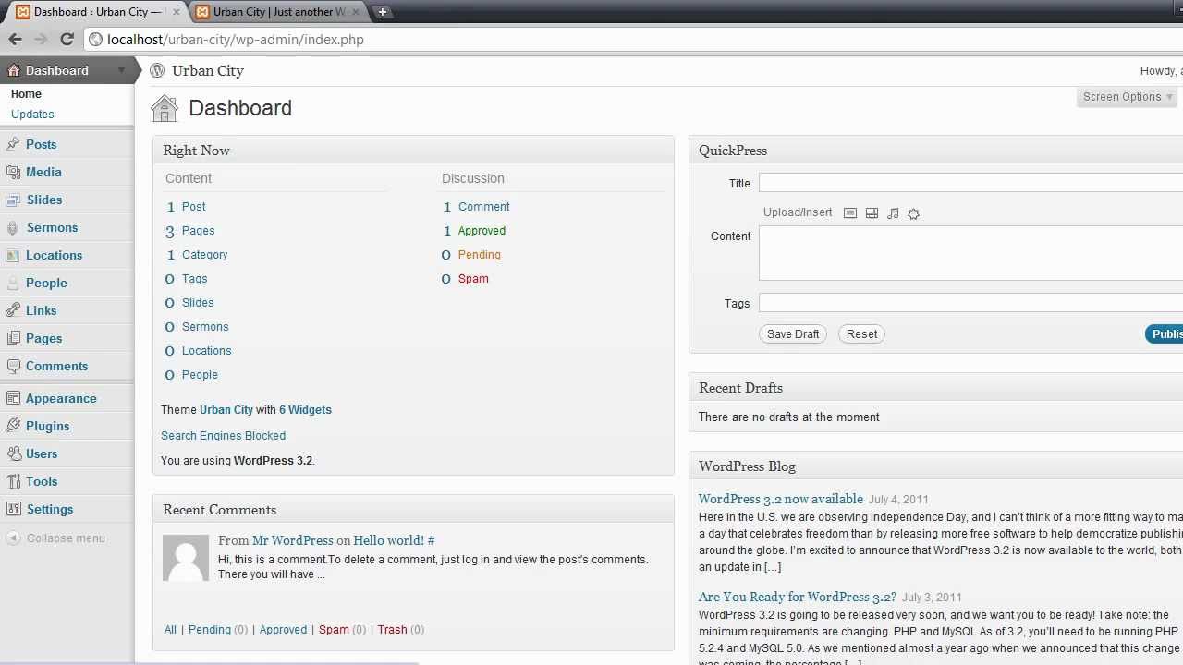Image resolution: width=1183 pixels, height=665 pixels.
Task: Click the Plugins plug icon
Action: tap(12, 426)
